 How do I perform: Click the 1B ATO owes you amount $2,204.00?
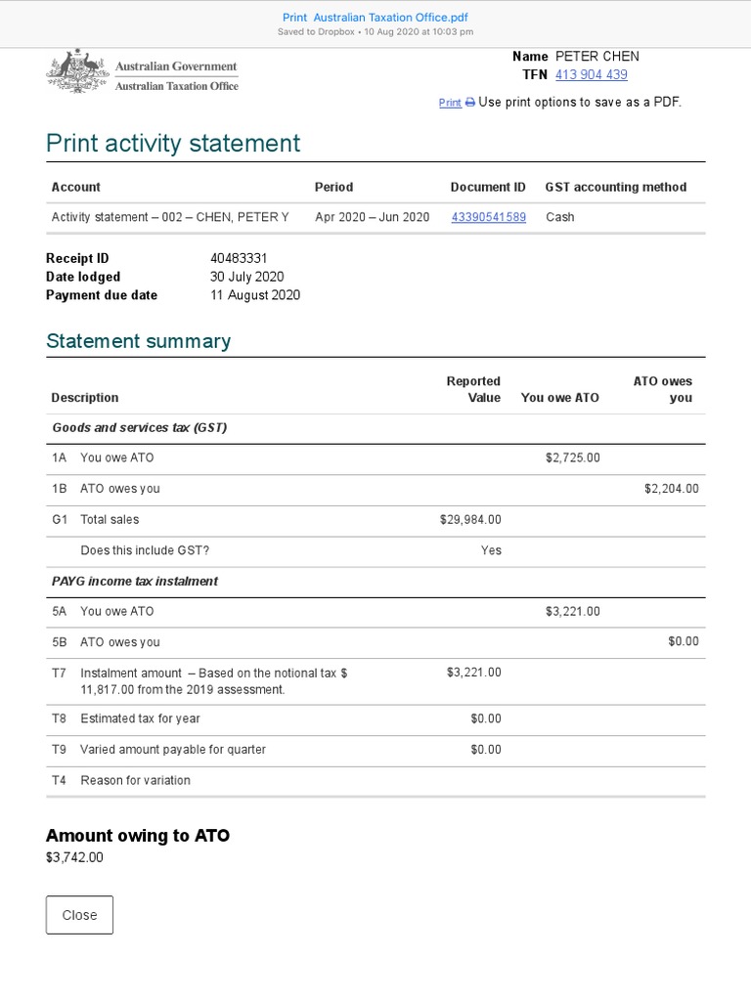[x=671, y=489]
